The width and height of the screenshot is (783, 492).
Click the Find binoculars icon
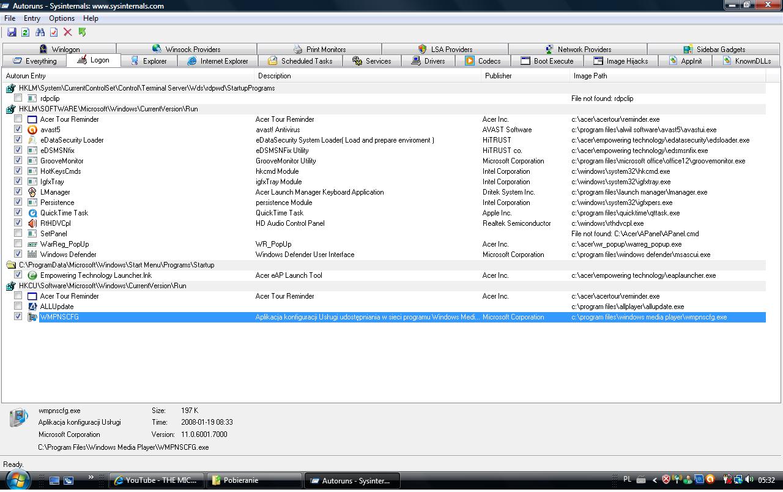pyautogui.click(x=40, y=32)
